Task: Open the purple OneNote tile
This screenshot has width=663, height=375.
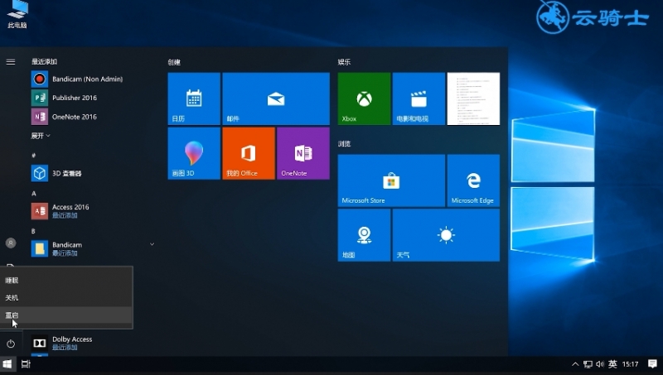Action: pos(303,153)
